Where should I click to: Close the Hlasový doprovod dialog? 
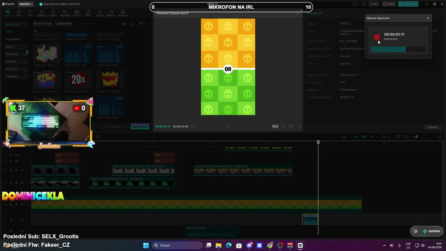click(x=428, y=18)
